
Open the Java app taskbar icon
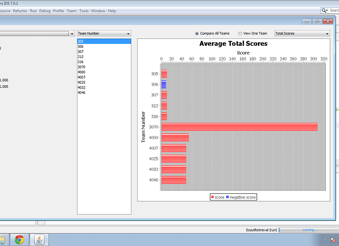click(39, 240)
